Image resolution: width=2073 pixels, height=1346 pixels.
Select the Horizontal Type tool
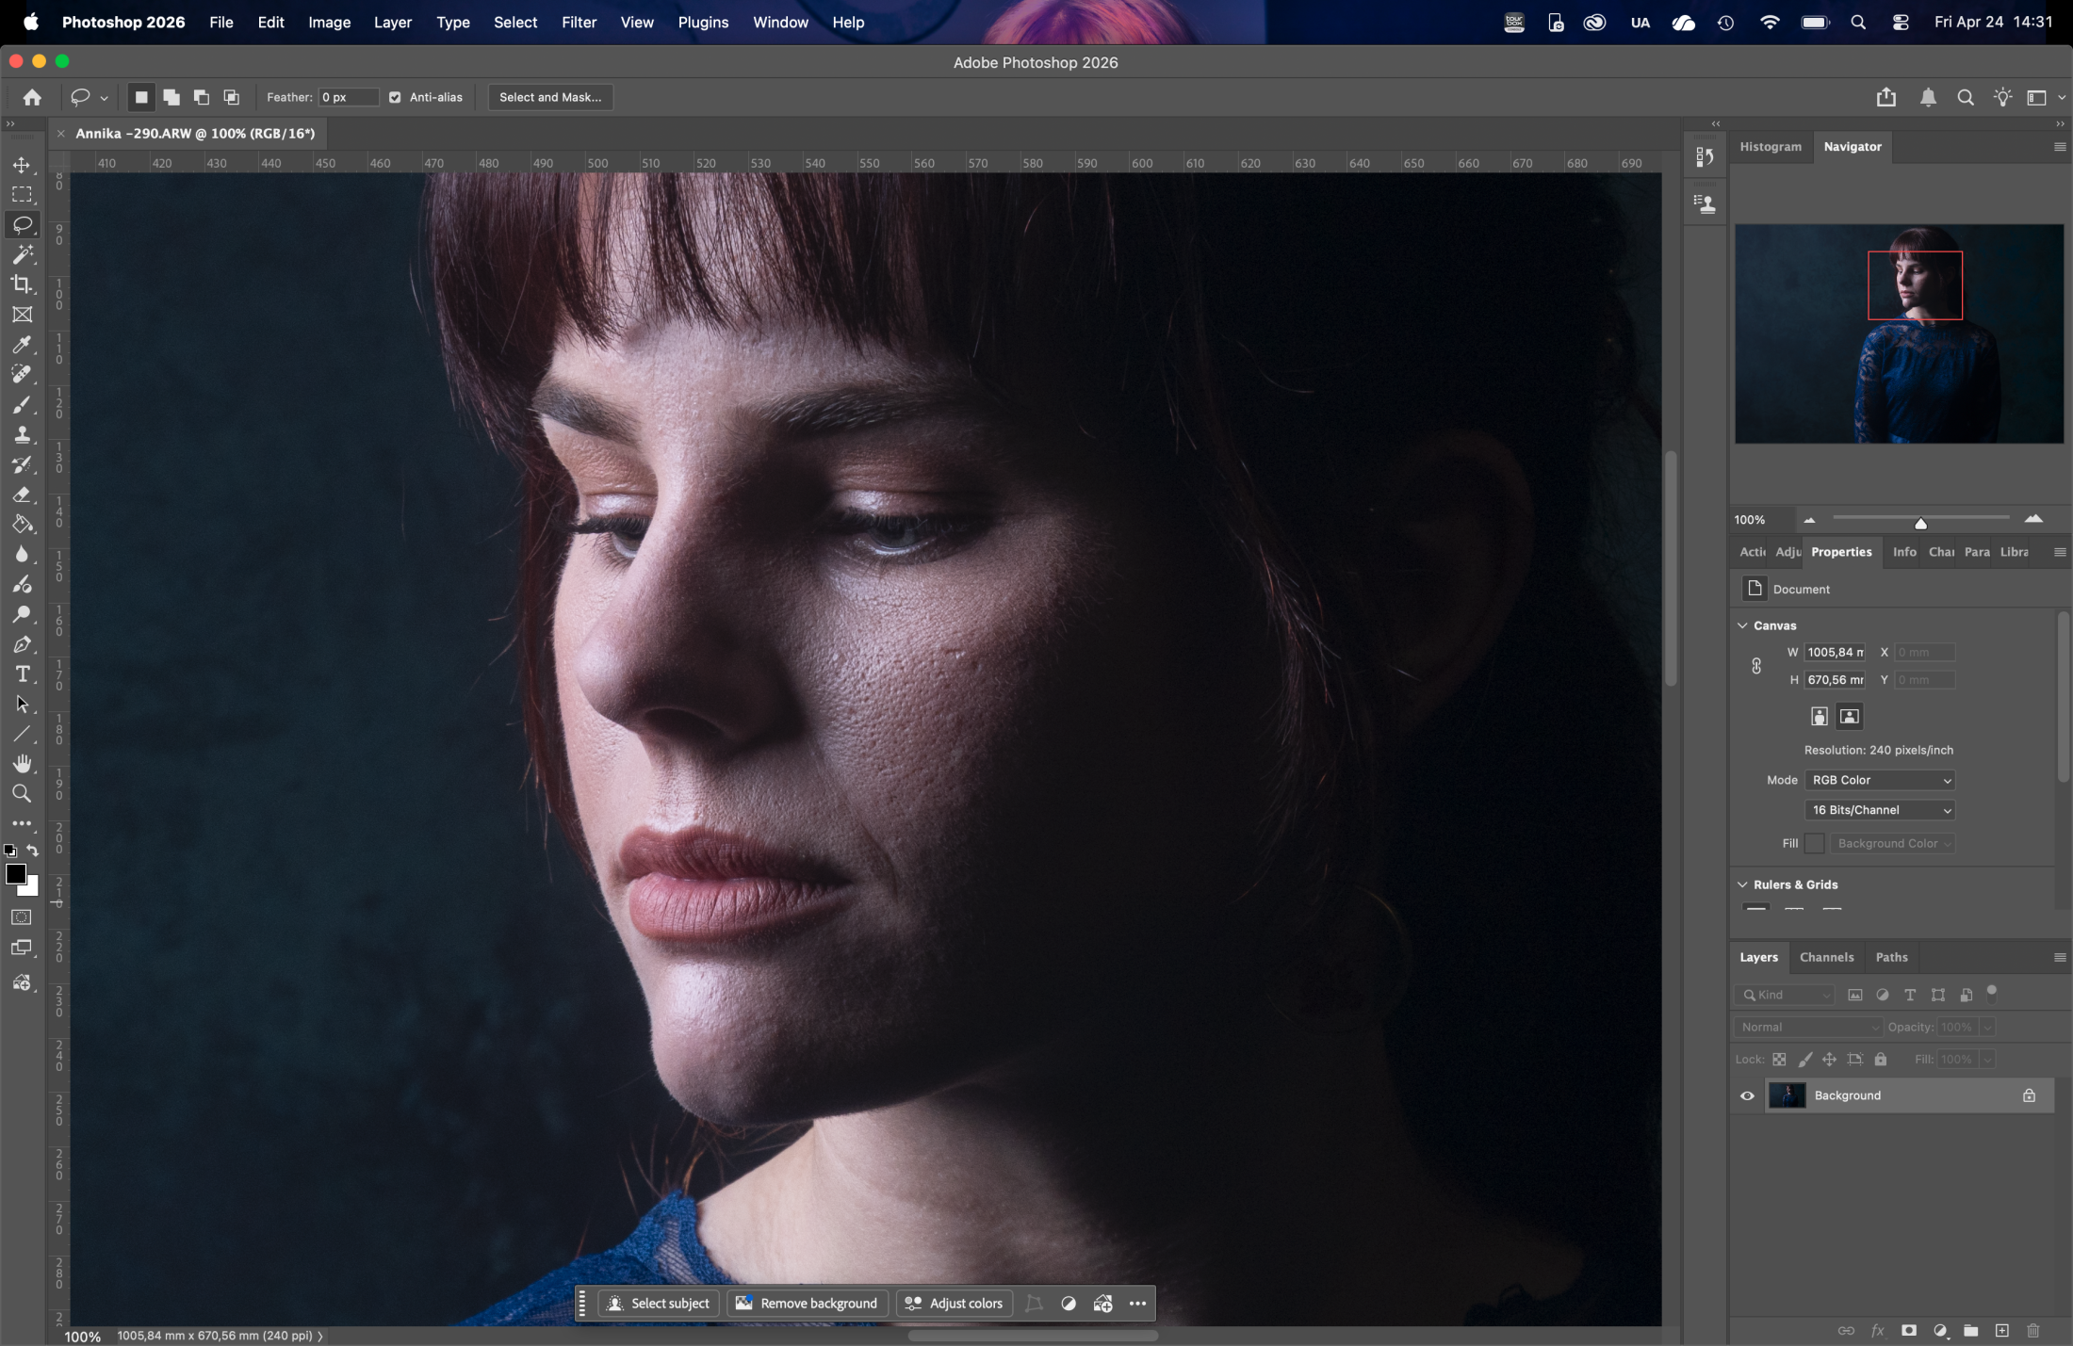pyautogui.click(x=22, y=674)
